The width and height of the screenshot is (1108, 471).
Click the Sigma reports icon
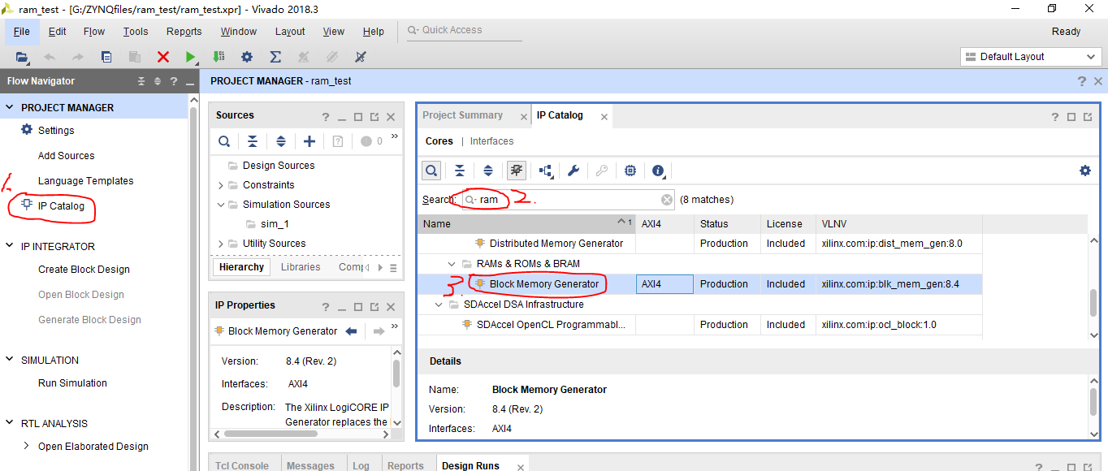tap(275, 57)
